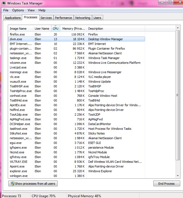Sort by the Description column header
183x198 pixels.
[x=116, y=29]
